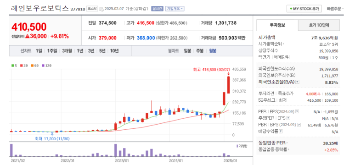Open help icon next to 배당수익률
This screenshot has height=165, width=355.
(281, 132)
